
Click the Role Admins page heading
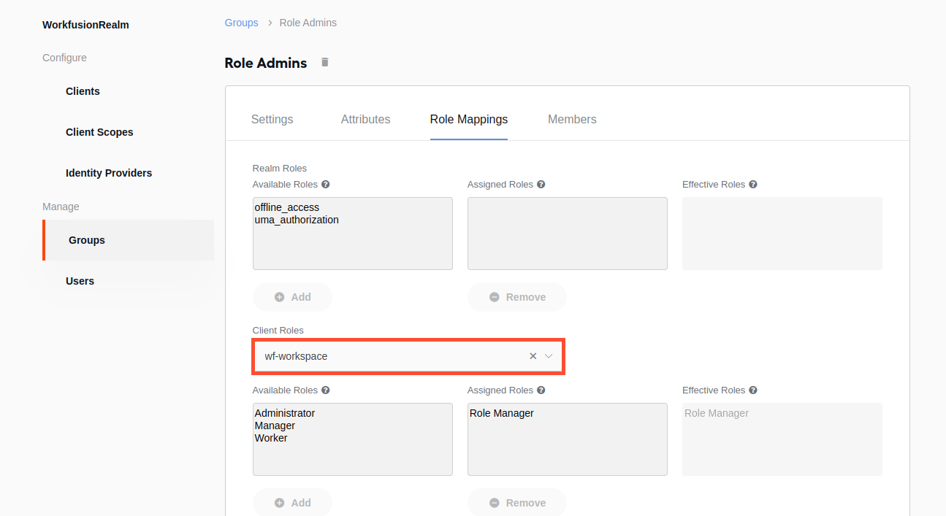(x=266, y=63)
